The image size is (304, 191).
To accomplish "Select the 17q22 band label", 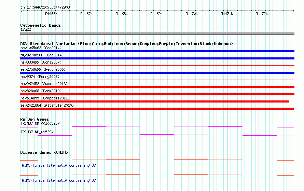I will click(x=26, y=29).
